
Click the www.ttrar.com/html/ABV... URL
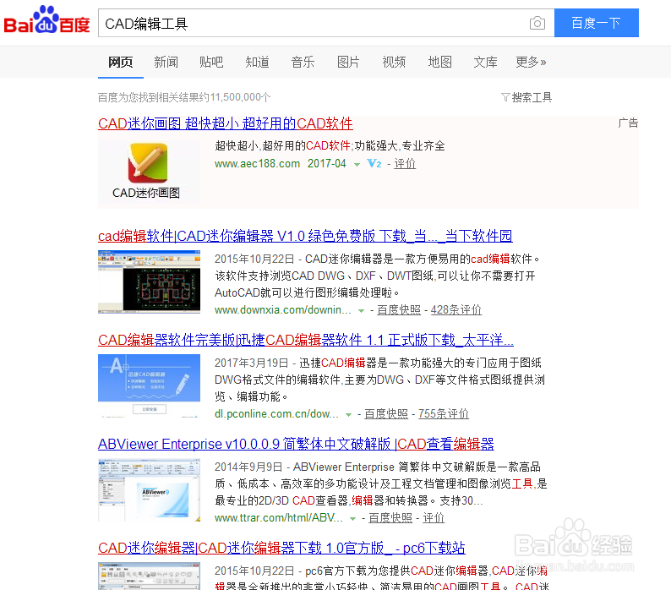[x=279, y=518]
